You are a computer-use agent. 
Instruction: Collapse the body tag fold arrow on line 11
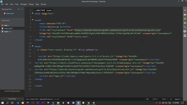[32, 46]
